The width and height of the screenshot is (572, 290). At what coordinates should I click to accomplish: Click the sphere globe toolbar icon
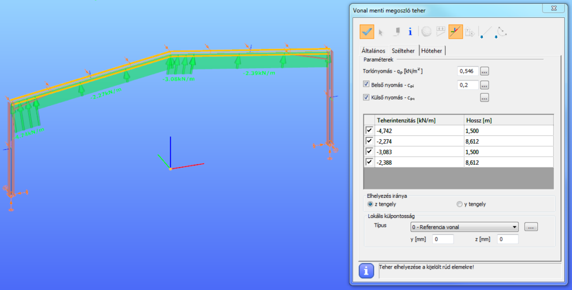pos(426,32)
